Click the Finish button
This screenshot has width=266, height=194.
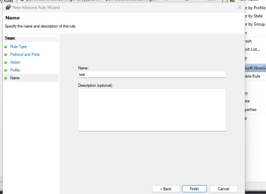pos(194,189)
